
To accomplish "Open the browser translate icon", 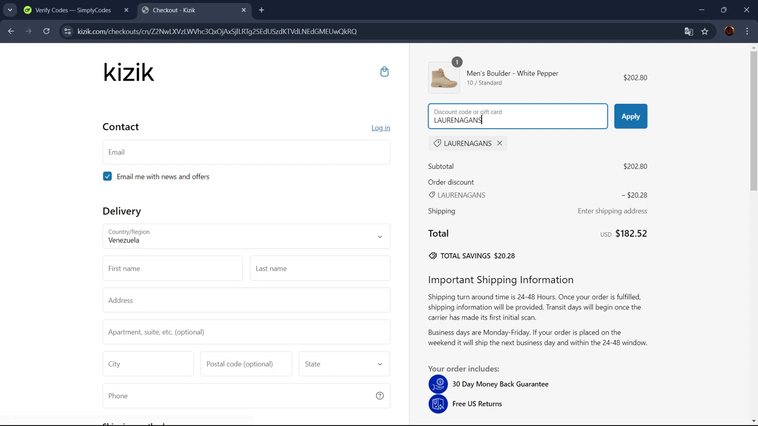I will (x=688, y=31).
